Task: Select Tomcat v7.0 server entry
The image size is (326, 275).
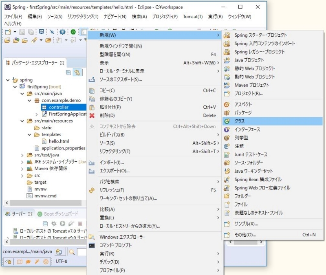Action: (50, 231)
